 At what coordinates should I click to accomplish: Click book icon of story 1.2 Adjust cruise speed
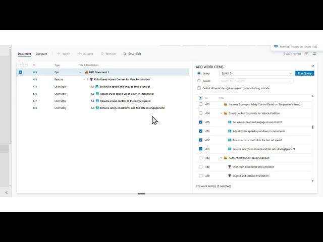[x=97, y=94]
